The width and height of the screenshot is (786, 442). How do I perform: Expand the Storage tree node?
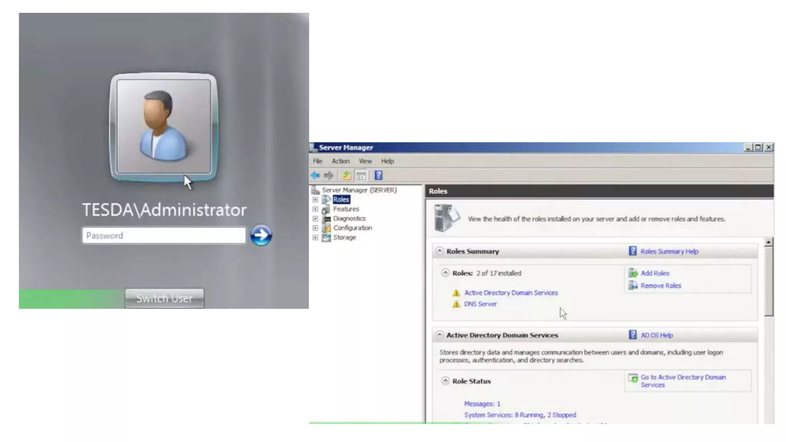(x=315, y=237)
